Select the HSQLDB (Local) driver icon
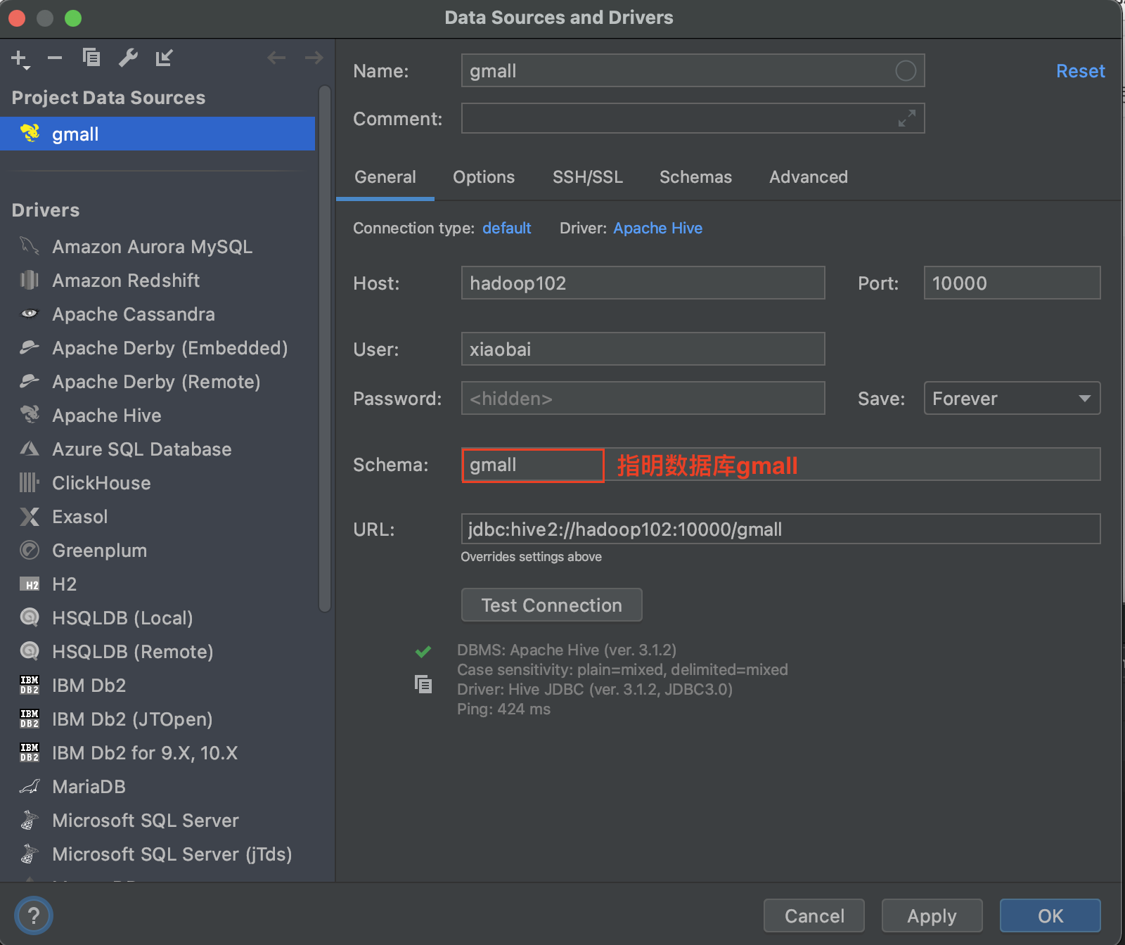Viewport: 1125px width, 945px height. coord(30,617)
